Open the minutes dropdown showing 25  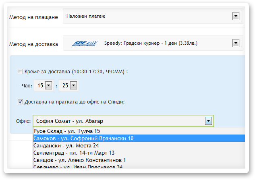pyautogui.click(x=74, y=85)
